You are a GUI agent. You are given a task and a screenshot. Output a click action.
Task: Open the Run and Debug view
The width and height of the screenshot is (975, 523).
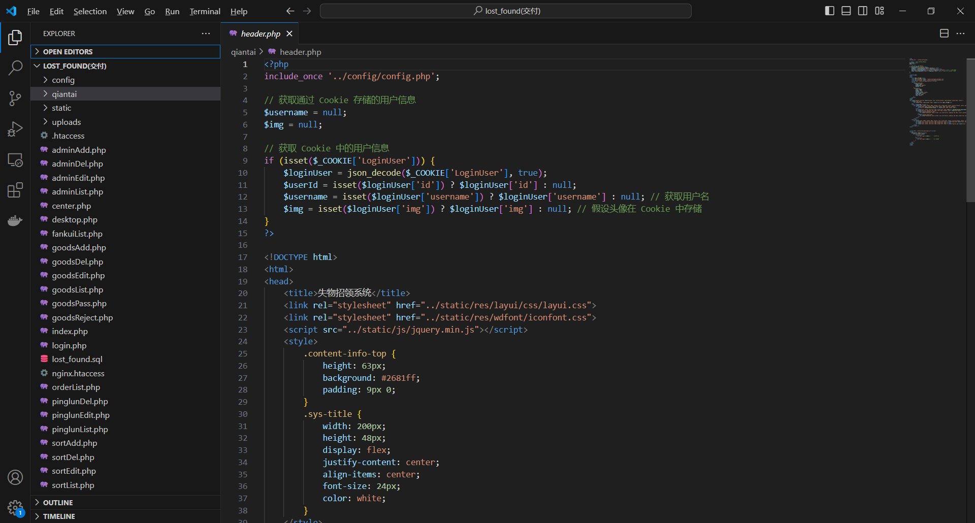(x=15, y=129)
